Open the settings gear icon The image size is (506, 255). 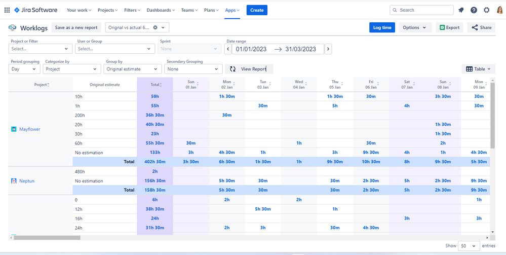tap(487, 10)
